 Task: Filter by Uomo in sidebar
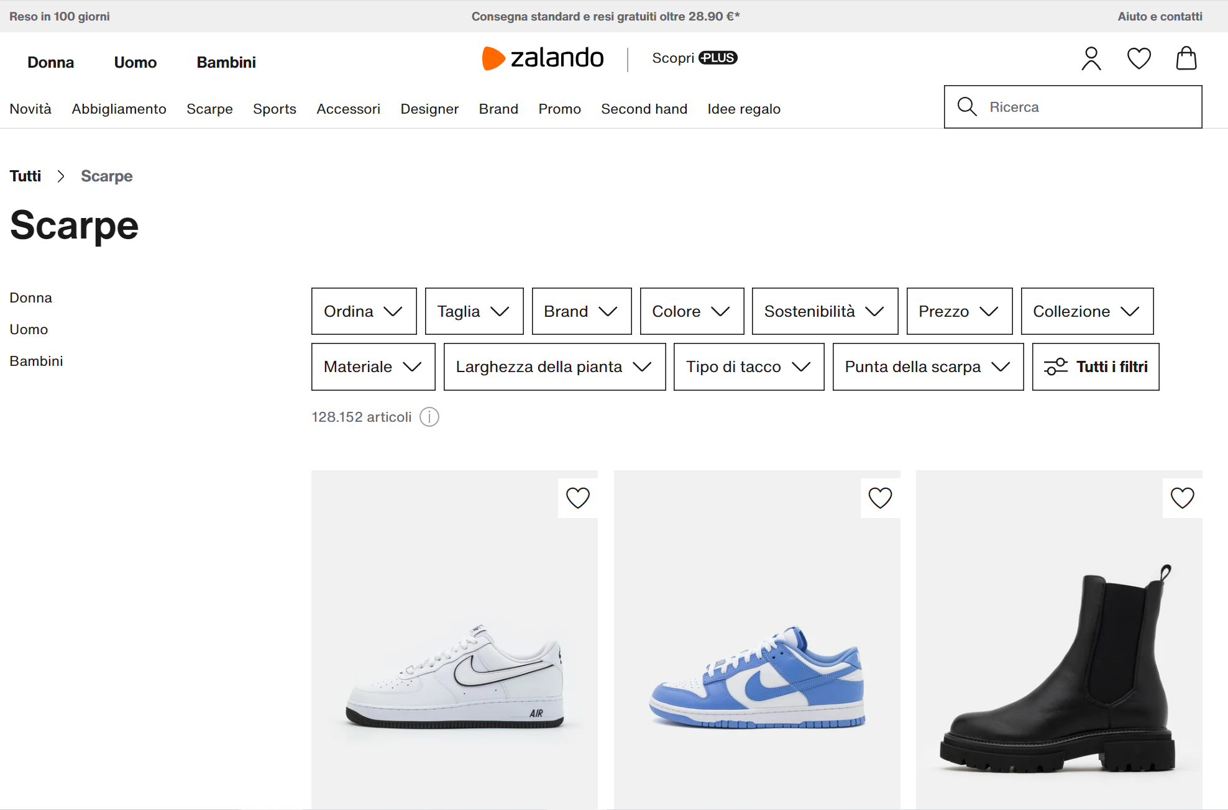(x=29, y=329)
